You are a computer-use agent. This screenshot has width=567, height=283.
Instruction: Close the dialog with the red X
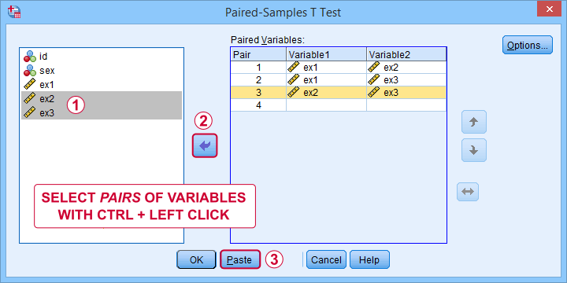pyautogui.click(x=550, y=9)
